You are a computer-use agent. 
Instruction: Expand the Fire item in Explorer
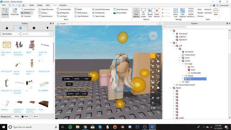click(x=186, y=67)
